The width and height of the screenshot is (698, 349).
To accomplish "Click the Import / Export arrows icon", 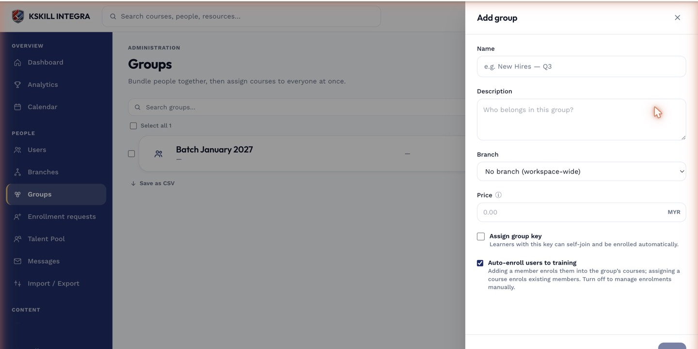I will point(17,284).
